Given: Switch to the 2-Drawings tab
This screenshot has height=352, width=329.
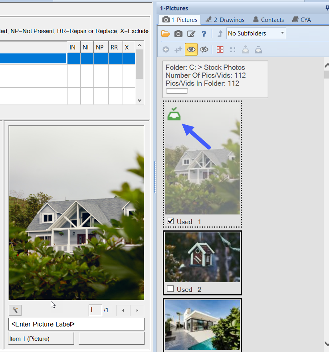Looking at the screenshot, I should pyautogui.click(x=225, y=20).
